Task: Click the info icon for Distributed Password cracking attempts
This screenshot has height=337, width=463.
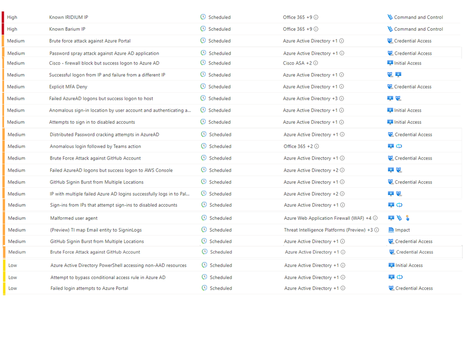Action: (342, 134)
